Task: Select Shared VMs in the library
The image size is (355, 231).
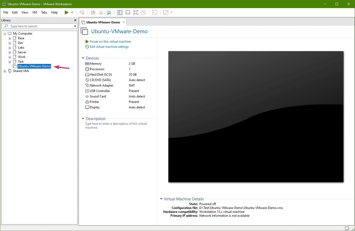Action: [21, 71]
